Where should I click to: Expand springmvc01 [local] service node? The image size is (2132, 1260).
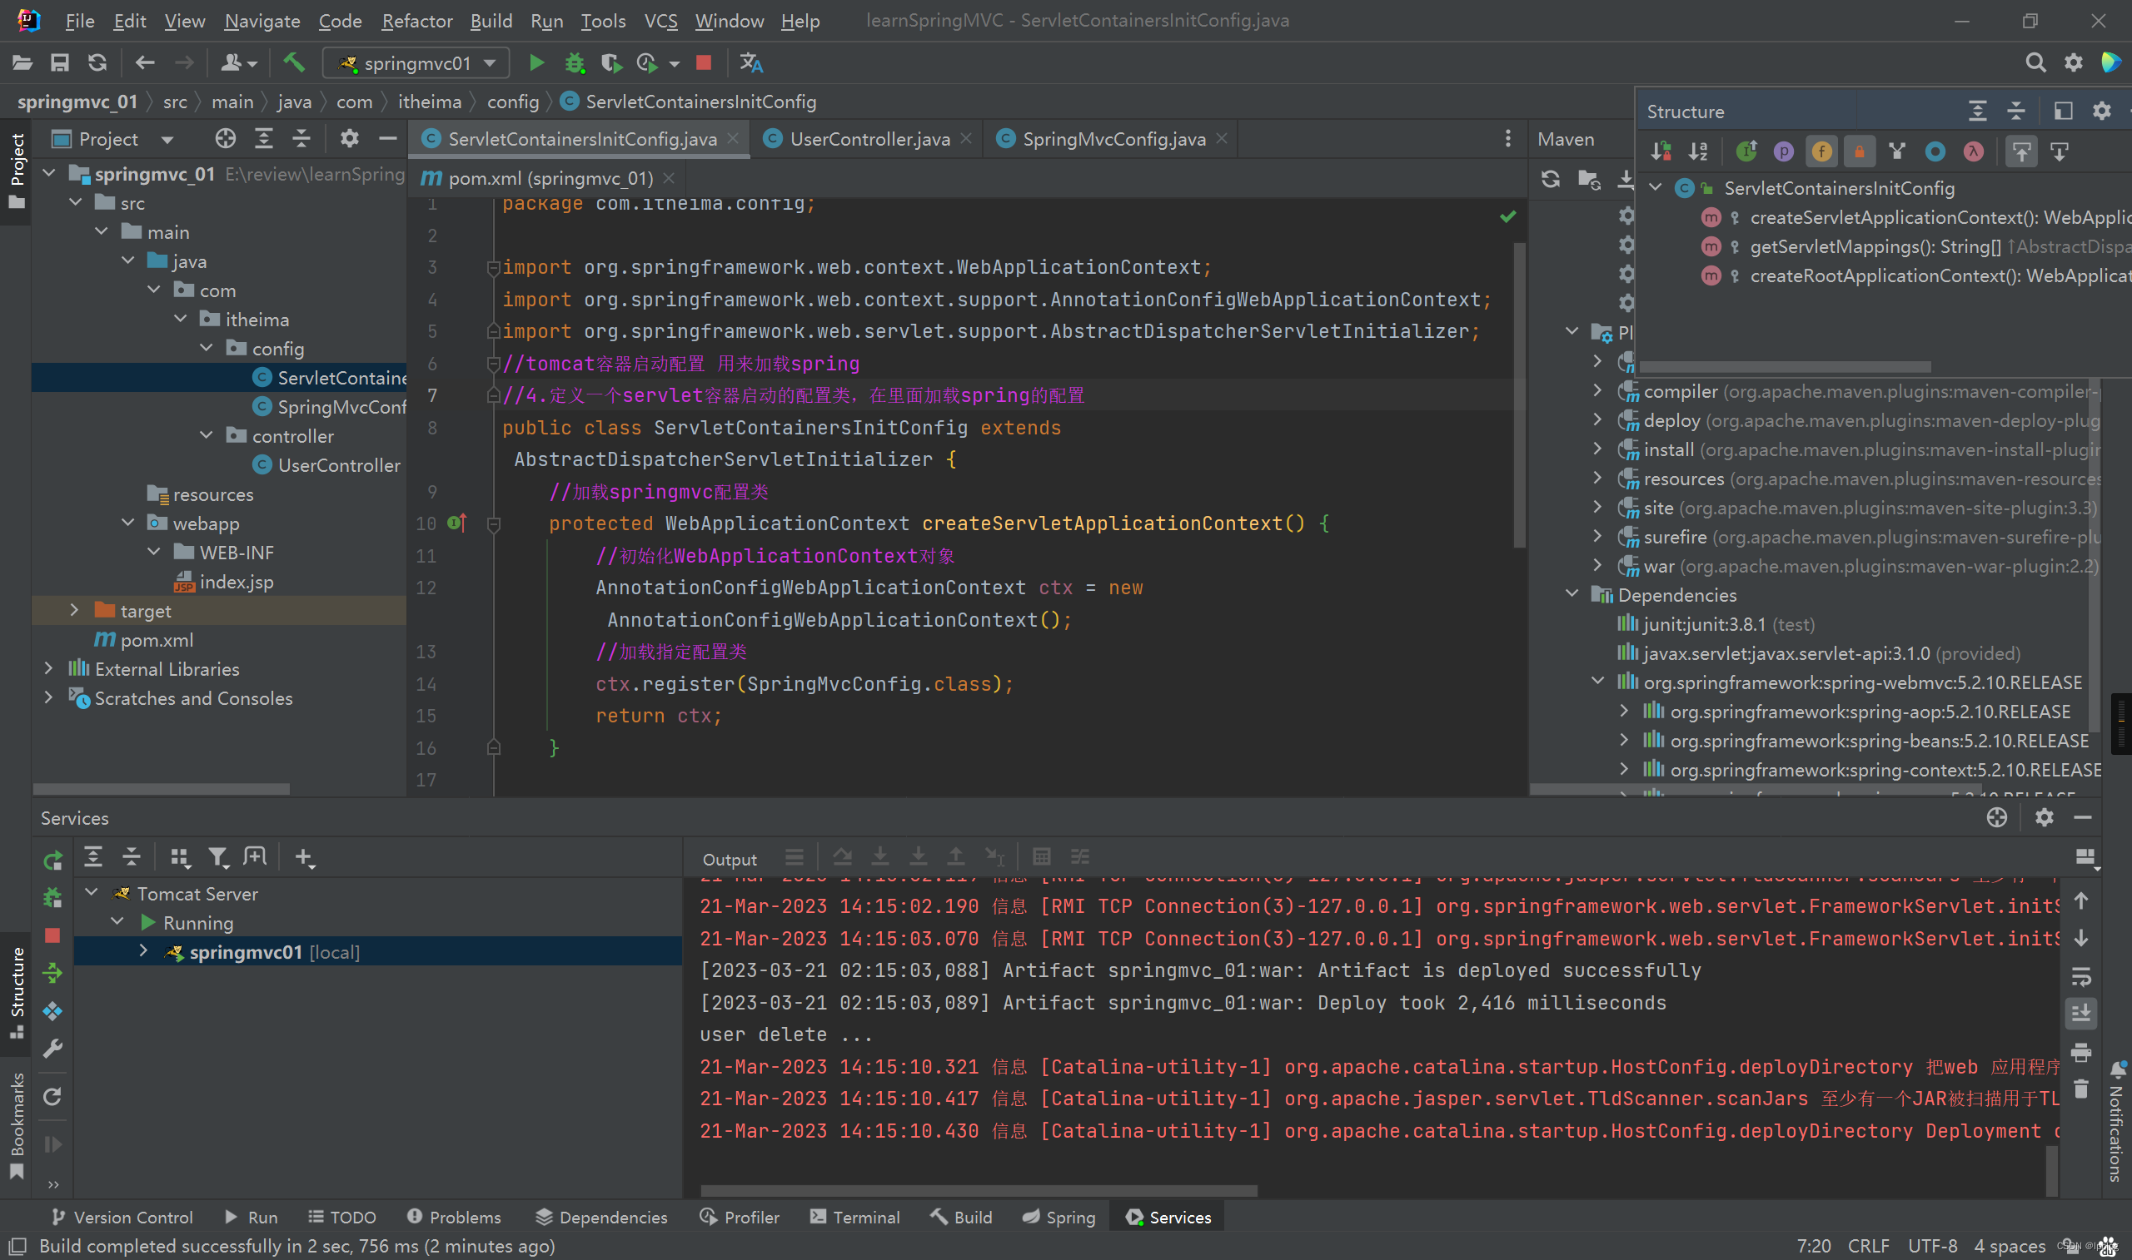143,952
